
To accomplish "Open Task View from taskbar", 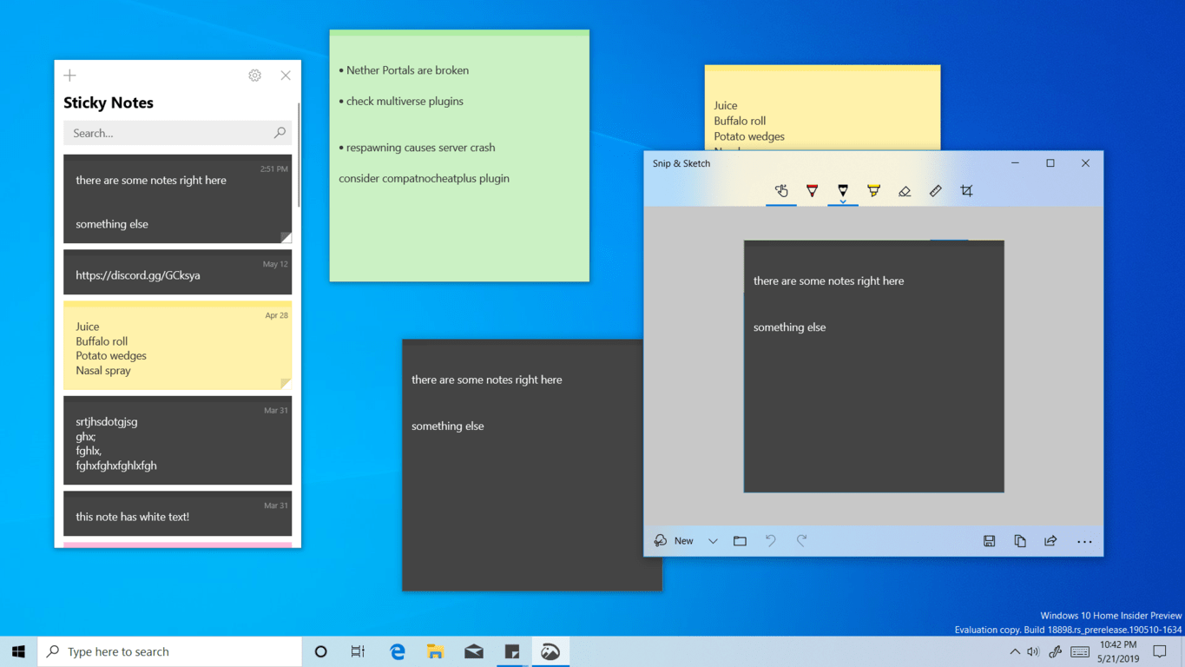I will [358, 651].
